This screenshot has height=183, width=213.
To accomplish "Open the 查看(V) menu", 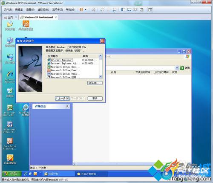I will coord(30,10).
